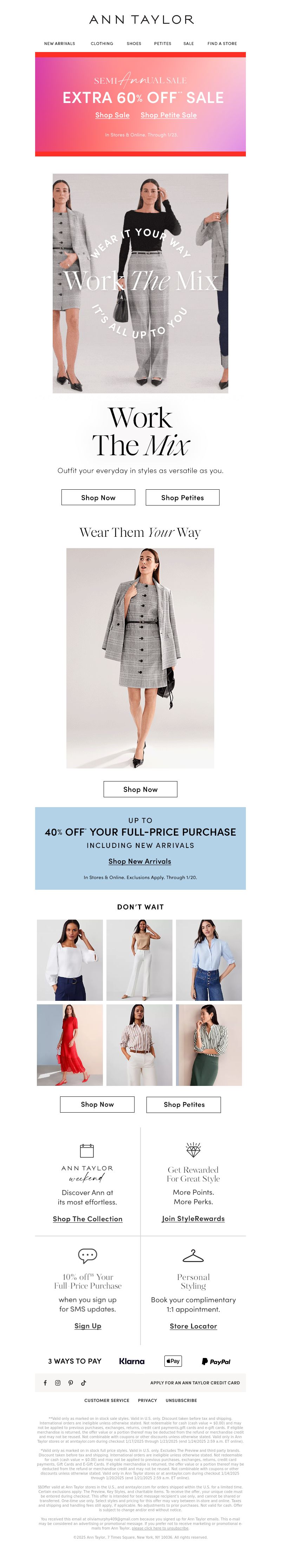
Task: Click the Apple Pay logo
Action: 173,1360
